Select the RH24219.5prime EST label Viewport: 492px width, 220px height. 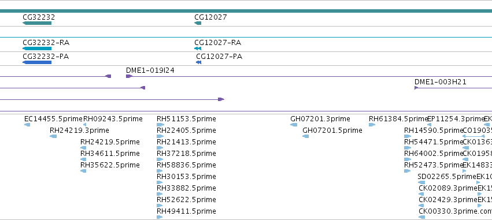[110, 142]
